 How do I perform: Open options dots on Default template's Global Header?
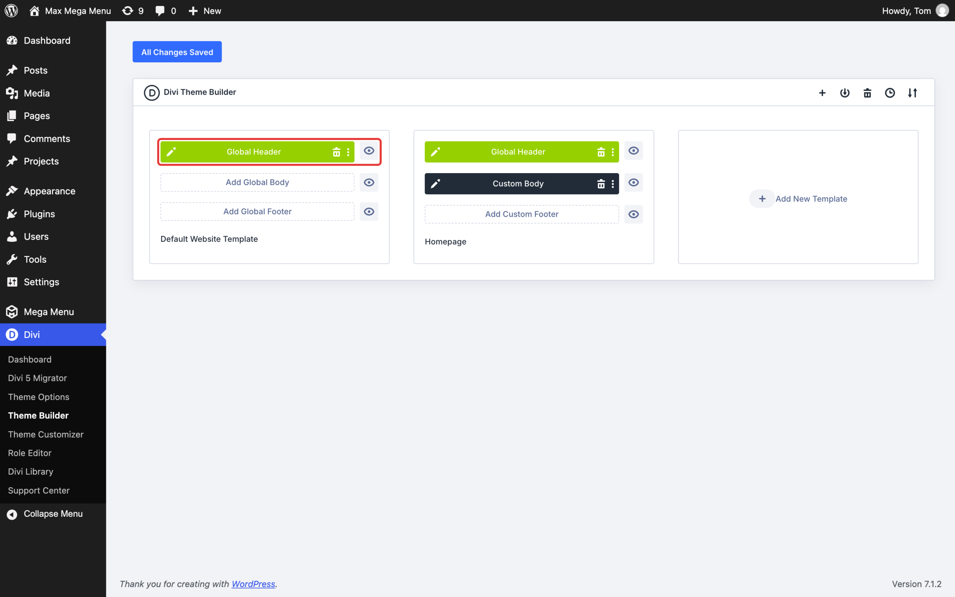tap(348, 152)
